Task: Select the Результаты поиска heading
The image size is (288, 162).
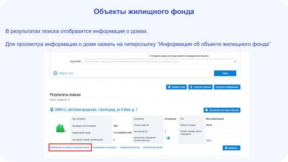Action: pos(65,95)
